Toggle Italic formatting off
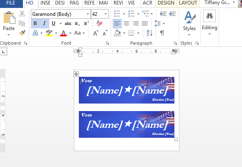The width and height of the screenshot is (242, 167). [x=45, y=23]
